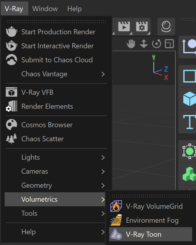Viewport: 196px width, 245px height.
Task: Click Render to Picture Viewer clapperboard icon
Action: click(x=124, y=26)
